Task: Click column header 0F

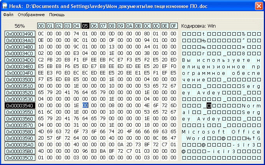Action: coord(174,26)
